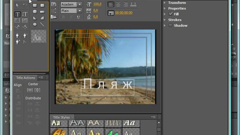Click the font size value 100,0
Viewport: 240px width, 135px height.
tap(97, 4)
